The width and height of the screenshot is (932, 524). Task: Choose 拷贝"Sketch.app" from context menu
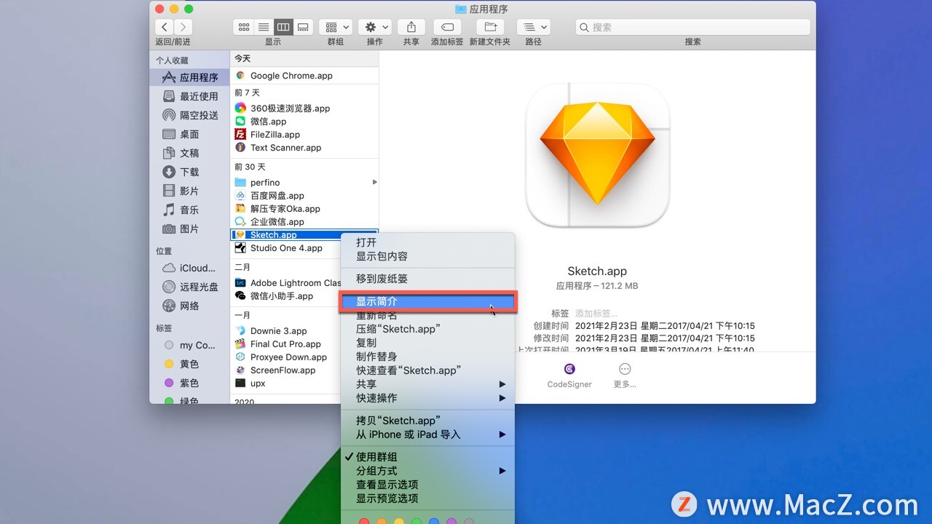(428, 421)
